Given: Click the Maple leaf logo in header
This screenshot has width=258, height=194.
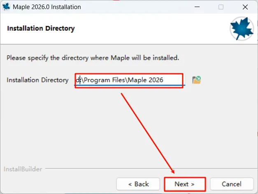Looking at the screenshot, I should pos(242,28).
